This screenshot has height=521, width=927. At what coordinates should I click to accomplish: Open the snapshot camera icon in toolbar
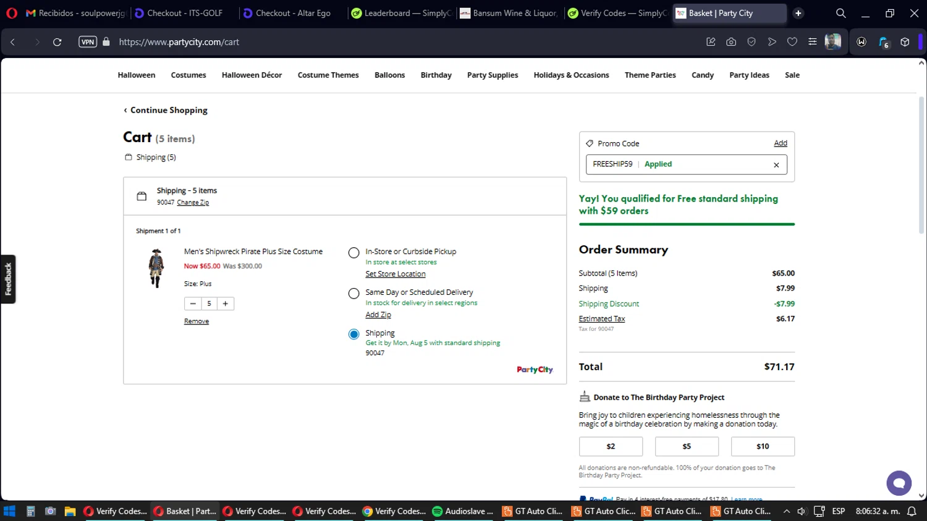point(731,42)
